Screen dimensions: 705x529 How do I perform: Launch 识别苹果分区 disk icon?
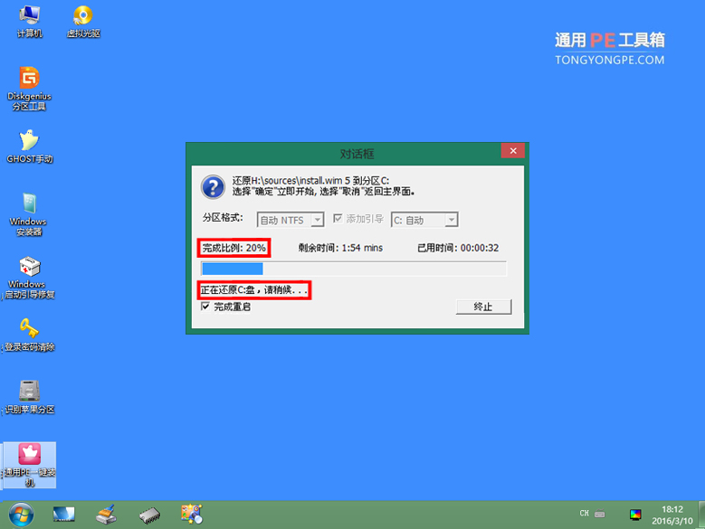point(29,397)
